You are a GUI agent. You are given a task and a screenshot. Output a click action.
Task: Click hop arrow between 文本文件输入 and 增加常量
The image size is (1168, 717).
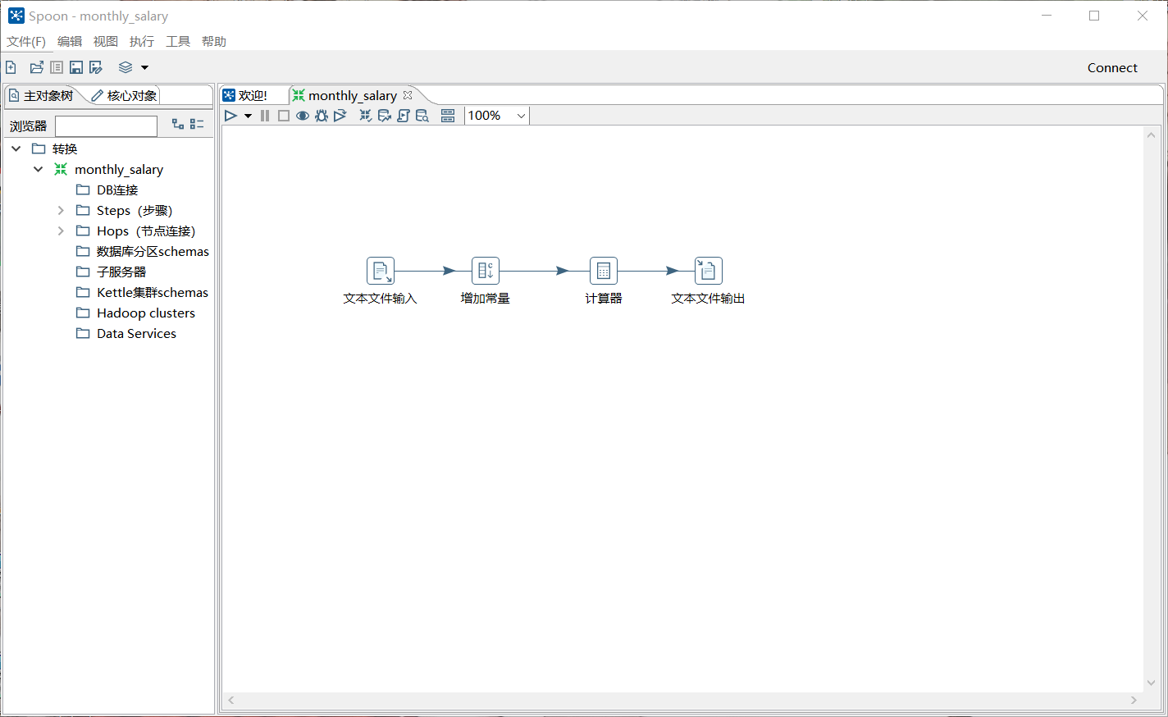449,271
